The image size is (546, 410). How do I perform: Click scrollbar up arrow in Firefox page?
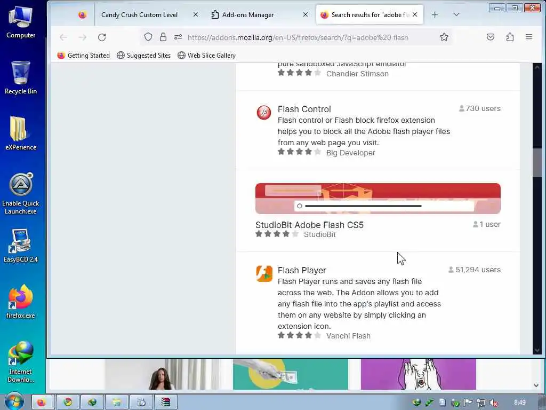pos(537,67)
